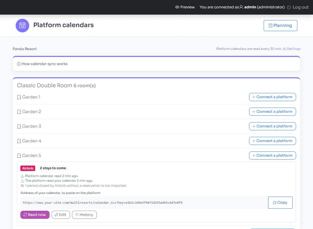Screen dimensions: 313x229
Task: Click the '2 stays to come' badge
Action: point(53,168)
